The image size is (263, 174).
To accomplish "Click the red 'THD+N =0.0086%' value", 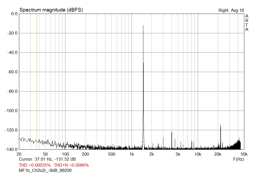I will (x=71, y=165).
